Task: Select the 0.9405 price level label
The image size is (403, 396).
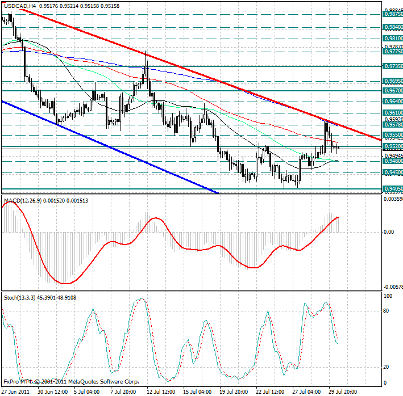Action: tap(393, 189)
